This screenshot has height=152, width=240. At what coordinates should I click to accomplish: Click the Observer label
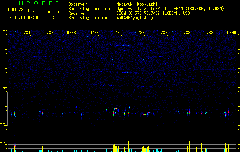pyautogui.click(x=77, y=4)
